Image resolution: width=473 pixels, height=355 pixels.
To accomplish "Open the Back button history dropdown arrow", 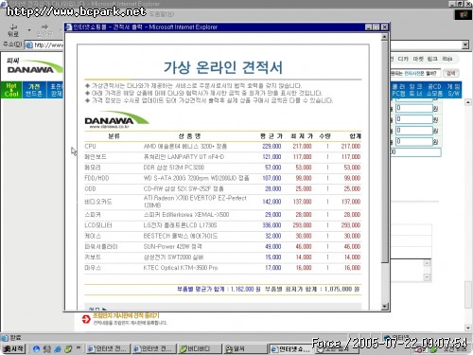I will click(29, 30).
